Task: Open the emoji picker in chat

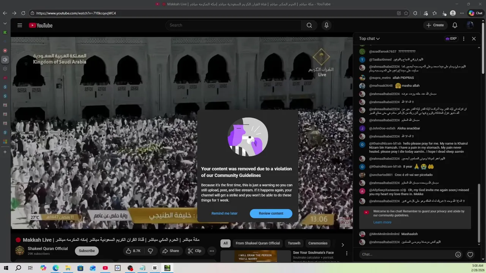Action: coord(458,254)
